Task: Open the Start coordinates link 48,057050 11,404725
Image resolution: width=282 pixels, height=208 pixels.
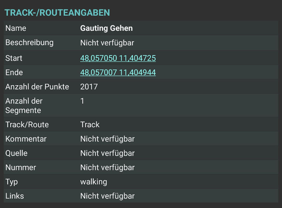Action: pyautogui.click(x=118, y=58)
